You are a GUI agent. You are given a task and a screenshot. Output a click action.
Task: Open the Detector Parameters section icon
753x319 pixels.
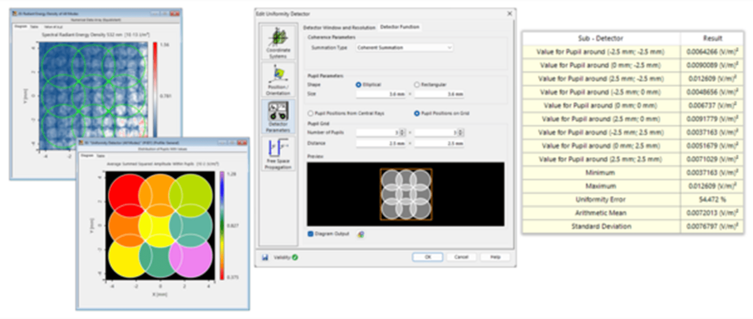278,116
